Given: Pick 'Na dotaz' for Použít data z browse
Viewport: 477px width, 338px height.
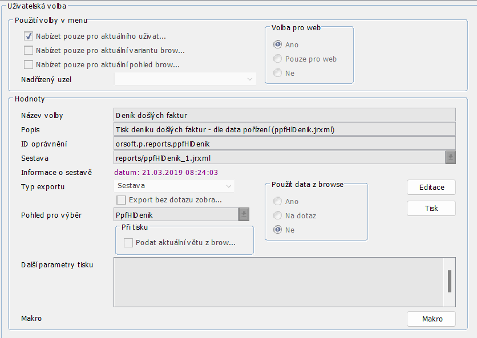Looking at the screenshot, I should pyautogui.click(x=278, y=215).
